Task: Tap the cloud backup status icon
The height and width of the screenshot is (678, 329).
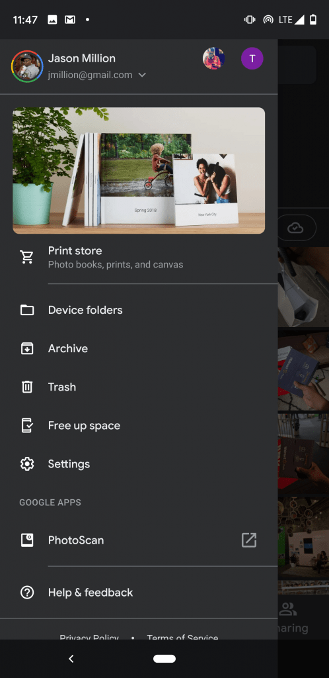Action: coord(295,228)
